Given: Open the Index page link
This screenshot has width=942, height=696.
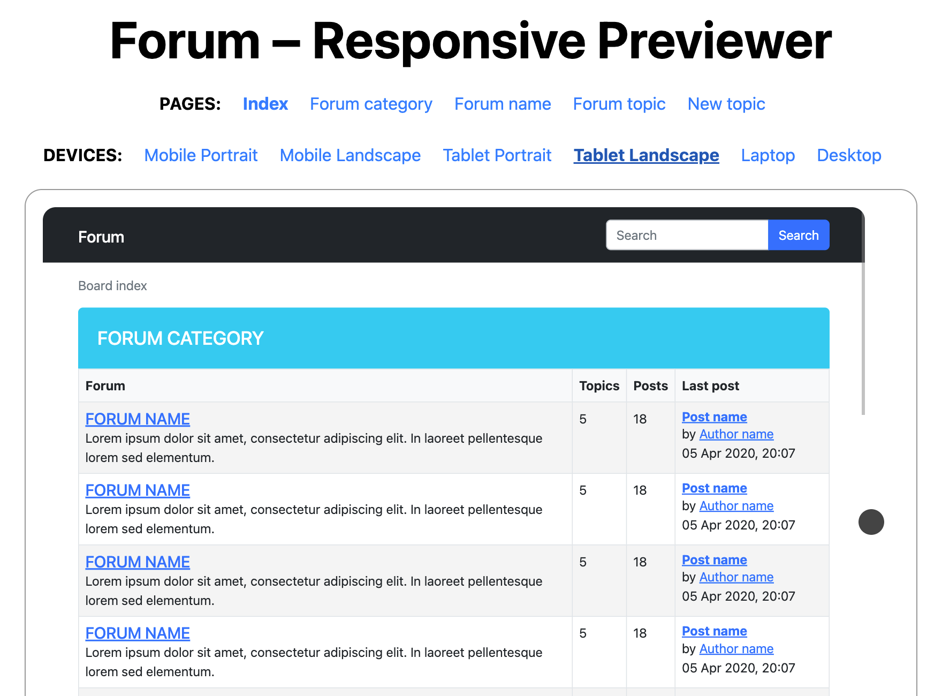Looking at the screenshot, I should (265, 104).
